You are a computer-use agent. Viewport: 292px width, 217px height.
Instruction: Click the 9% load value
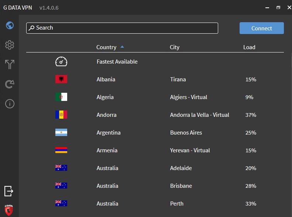coord(249,97)
